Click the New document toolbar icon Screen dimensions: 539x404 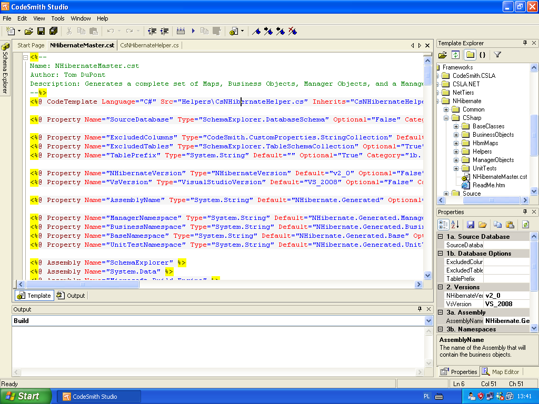pos(11,31)
